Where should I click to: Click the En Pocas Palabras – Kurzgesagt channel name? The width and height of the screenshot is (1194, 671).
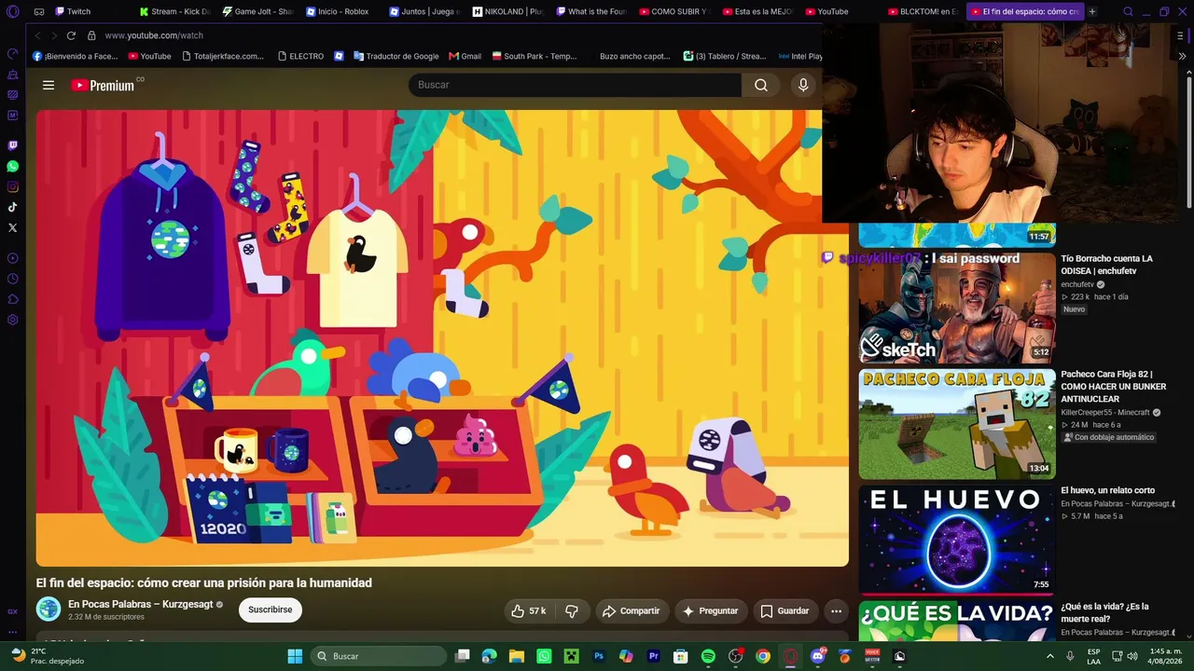[x=141, y=604]
